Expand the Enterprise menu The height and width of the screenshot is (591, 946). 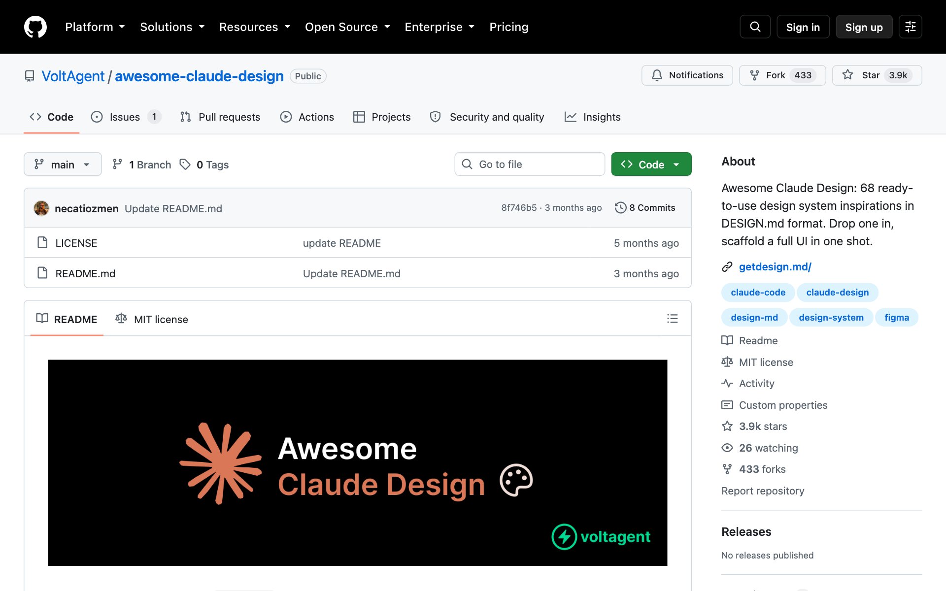pyautogui.click(x=439, y=27)
